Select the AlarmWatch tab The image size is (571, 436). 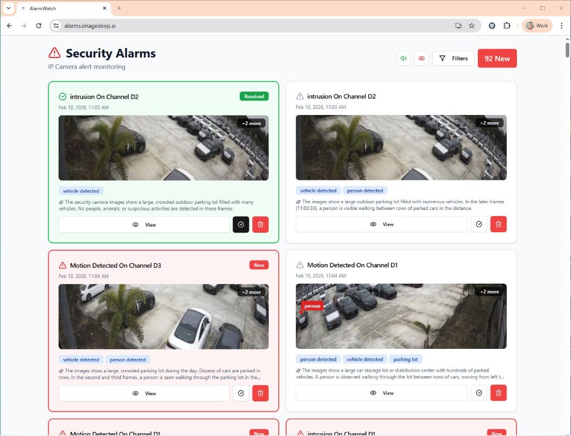[x=64, y=8]
